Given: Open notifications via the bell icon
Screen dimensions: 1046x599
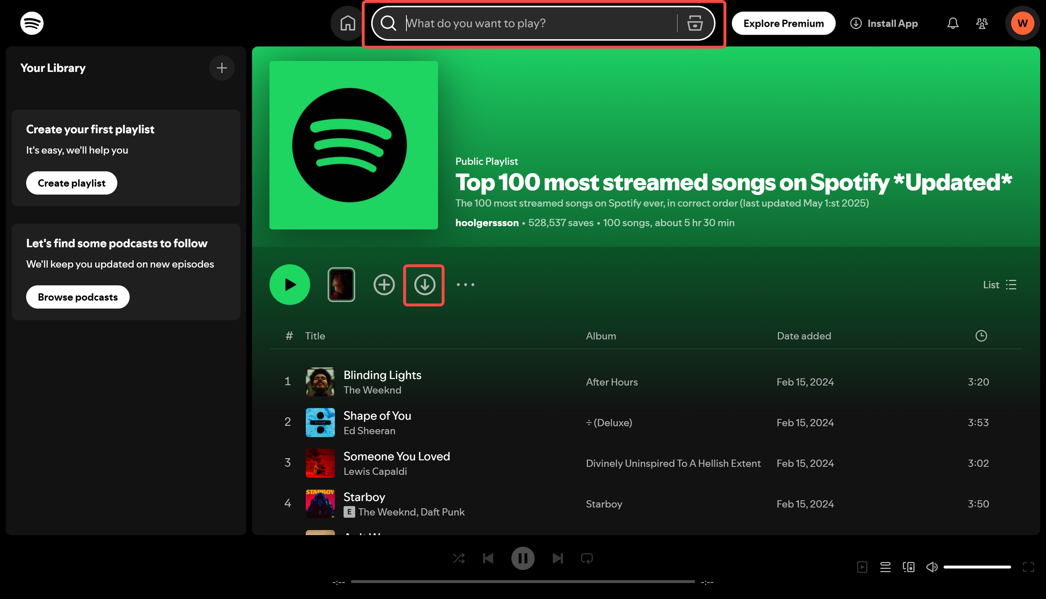Looking at the screenshot, I should [952, 23].
